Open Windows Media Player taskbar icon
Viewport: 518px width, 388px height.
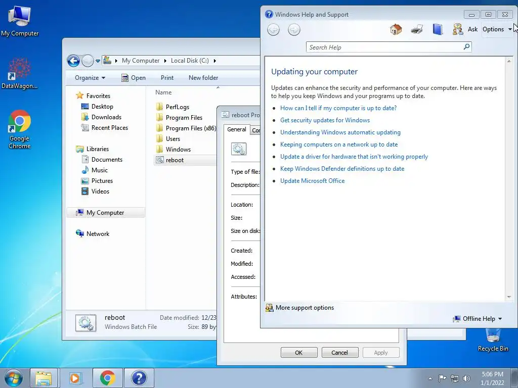[75, 378]
